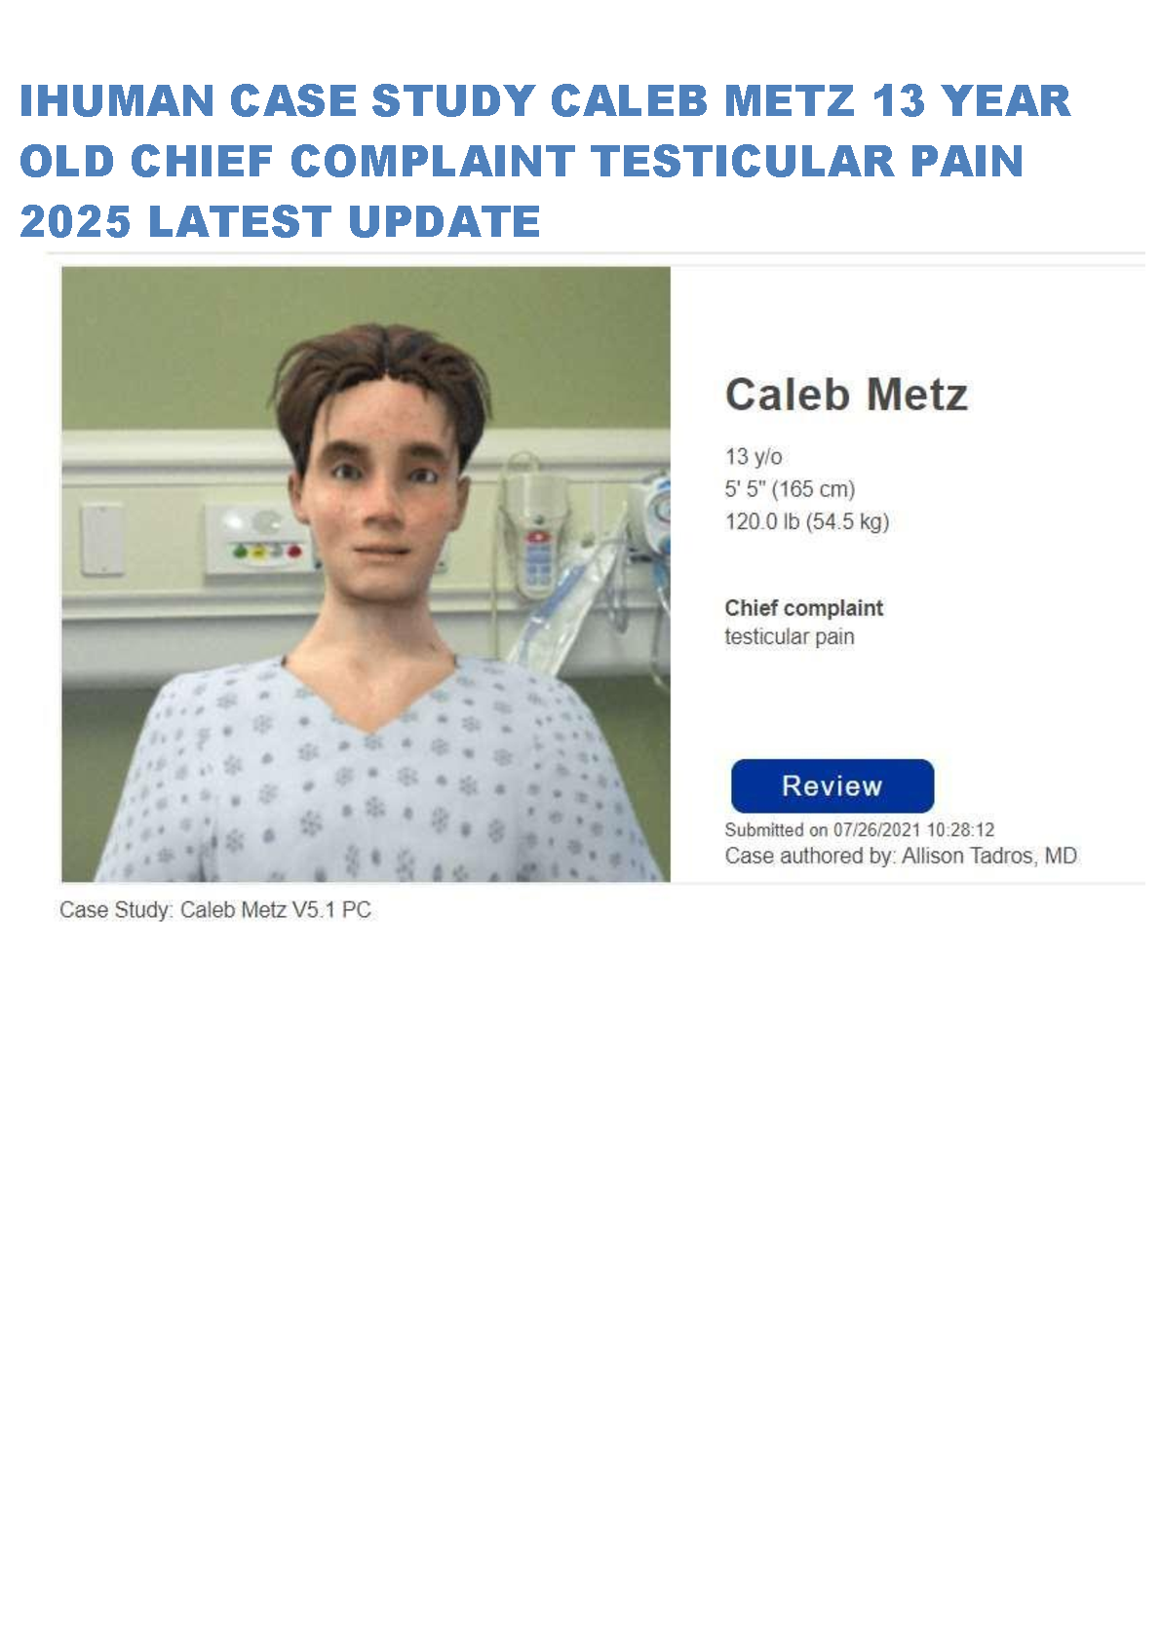The width and height of the screenshot is (1161, 1641).
Task: Click the testicular pain complaint text
Action: pos(790,636)
